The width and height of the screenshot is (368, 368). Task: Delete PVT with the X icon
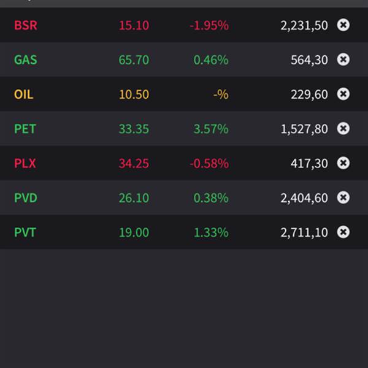tap(343, 232)
